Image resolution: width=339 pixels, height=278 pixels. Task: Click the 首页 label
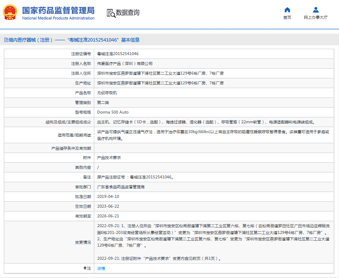pyautogui.click(x=287, y=17)
